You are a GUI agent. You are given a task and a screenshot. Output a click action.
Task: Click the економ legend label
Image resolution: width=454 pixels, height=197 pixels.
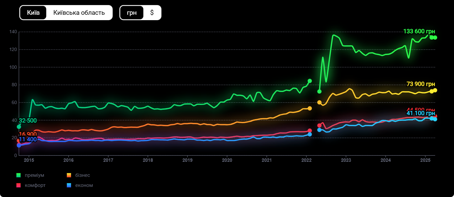pyautogui.click(x=84, y=185)
